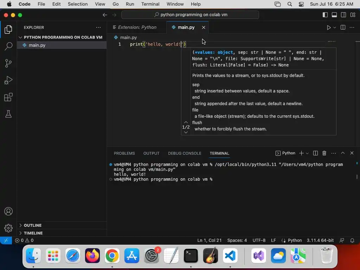Image resolution: width=360 pixels, height=270 pixels.
Task: Open launch profile dropdown beside new terminal
Action: tap(307, 153)
